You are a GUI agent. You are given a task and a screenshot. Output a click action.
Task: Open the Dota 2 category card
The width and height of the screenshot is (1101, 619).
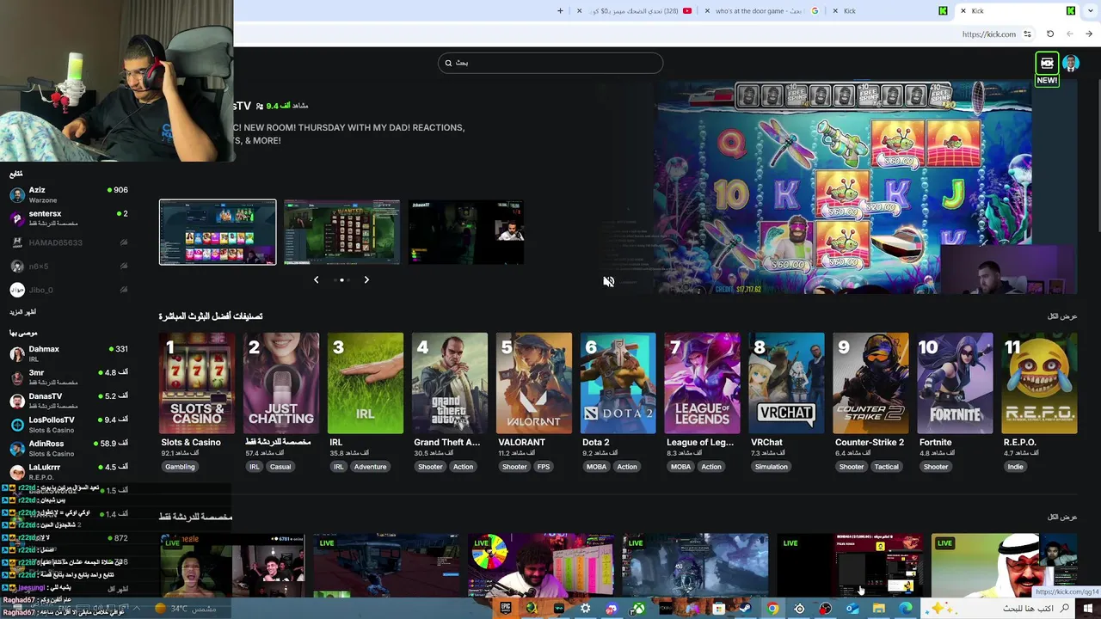click(x=618, y=383)
